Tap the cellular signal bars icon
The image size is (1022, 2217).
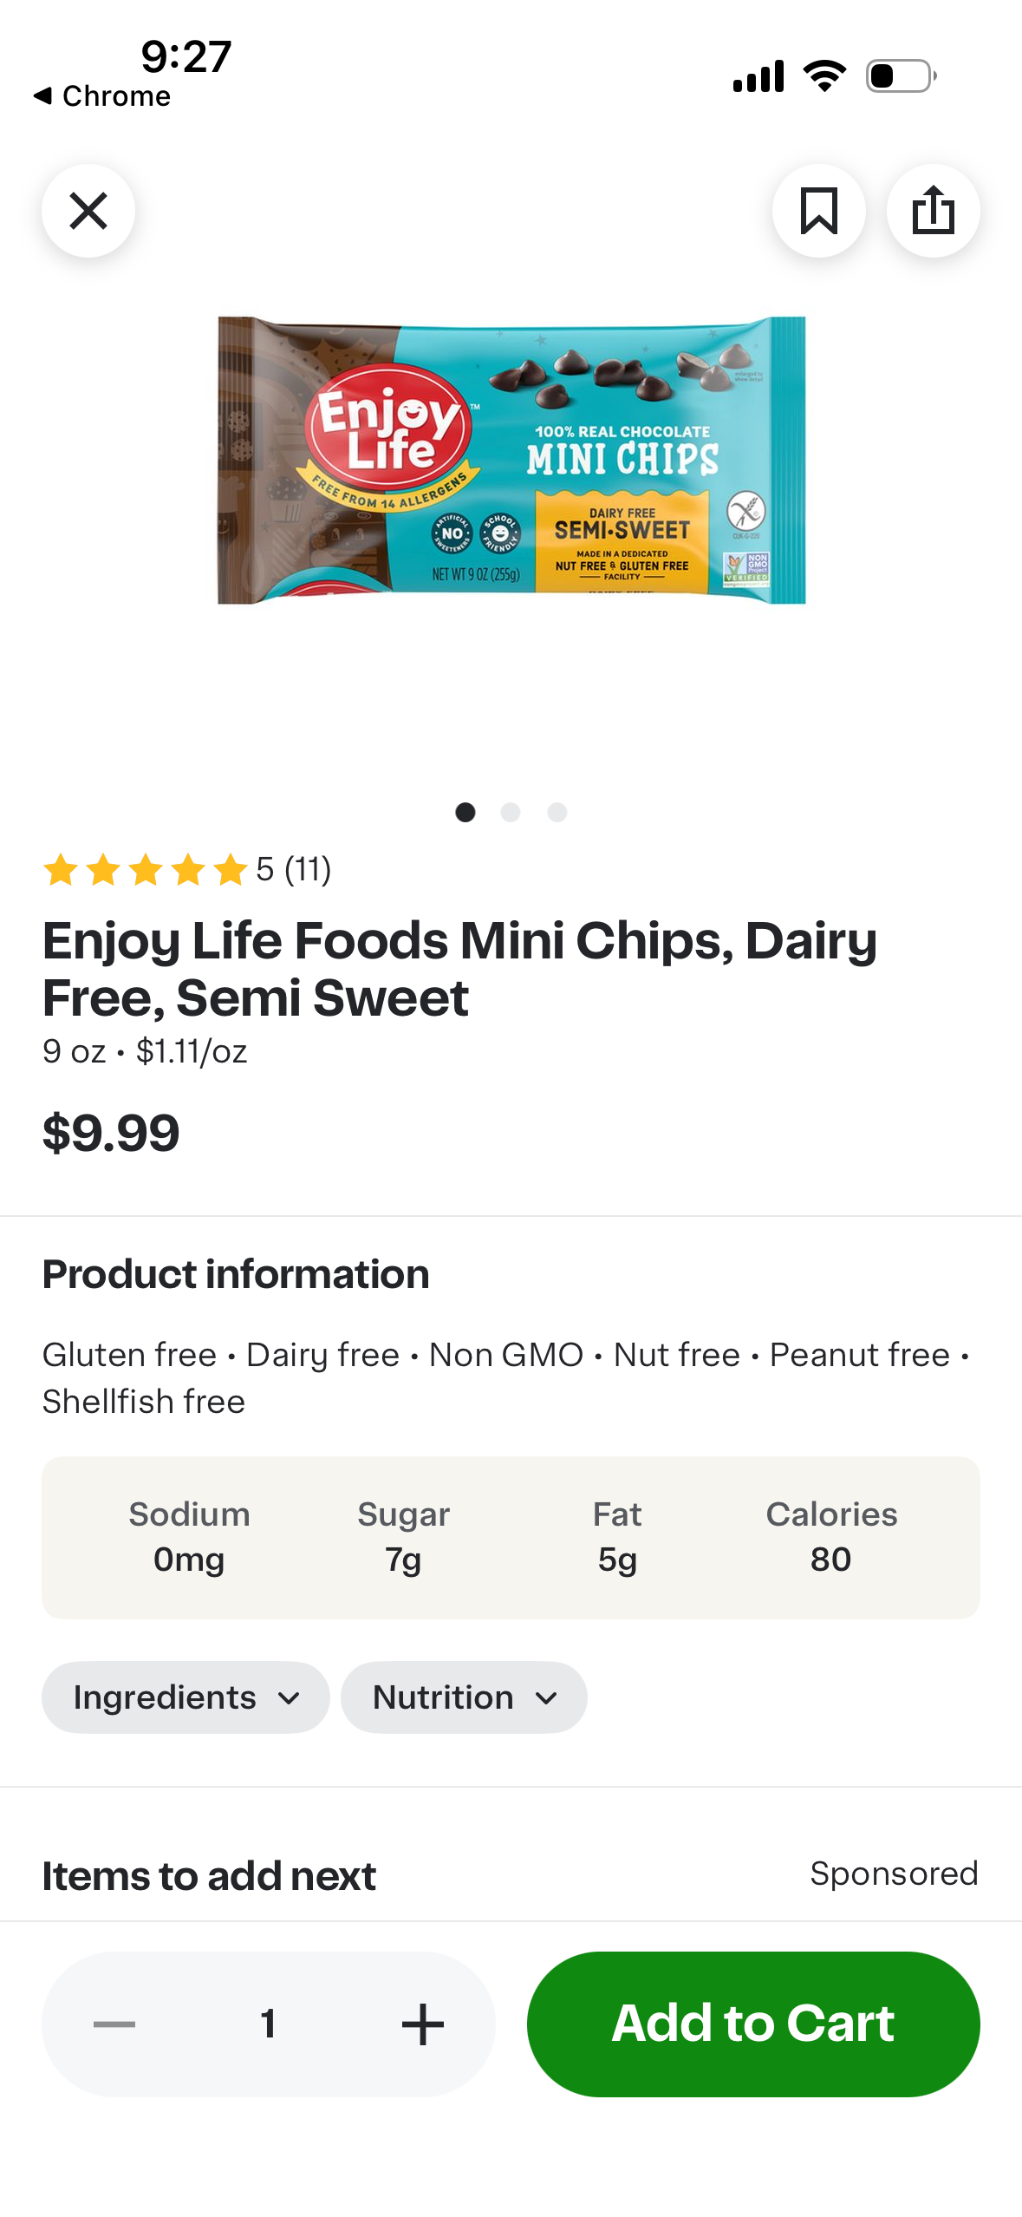pos(758,76)
